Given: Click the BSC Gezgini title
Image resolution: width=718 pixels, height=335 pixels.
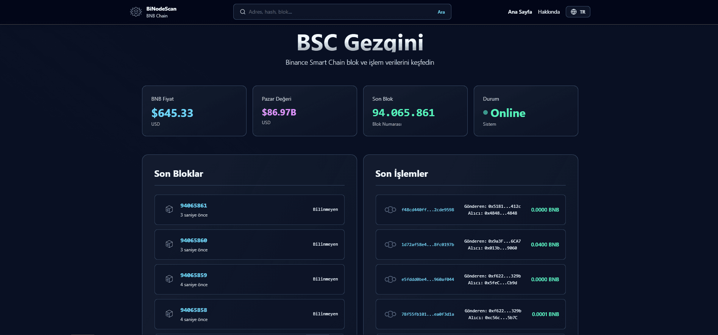Looking at the screenshot, I should pyautogui.click(x=360, y=42).
